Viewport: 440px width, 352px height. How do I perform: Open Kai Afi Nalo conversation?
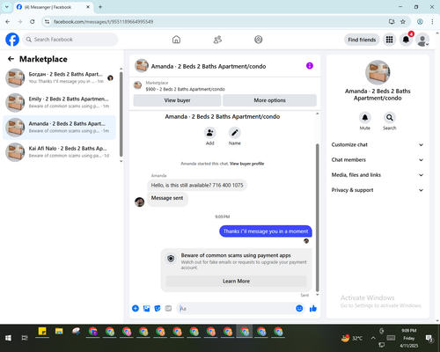pos(59,152)
